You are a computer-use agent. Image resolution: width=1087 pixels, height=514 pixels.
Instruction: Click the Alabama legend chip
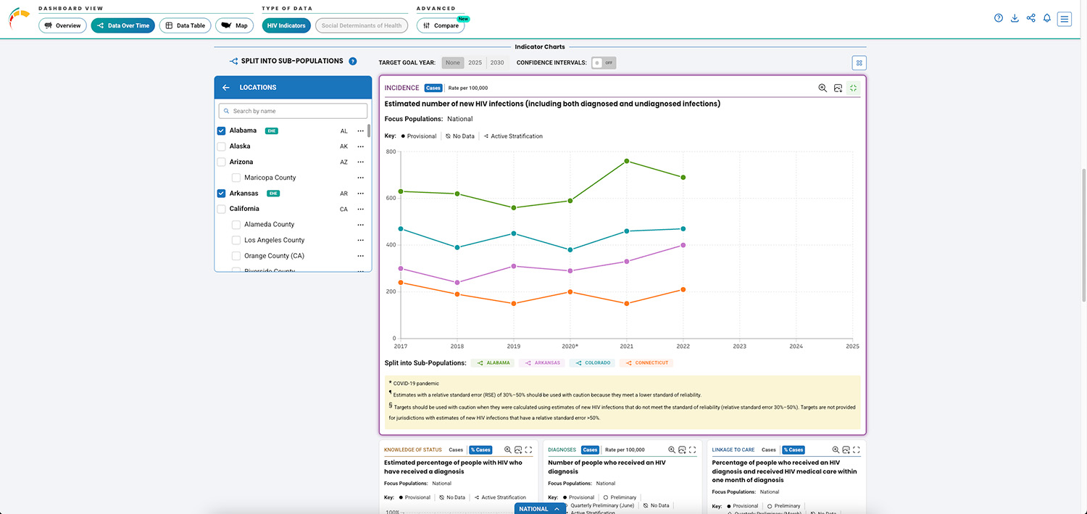(493, 363)
